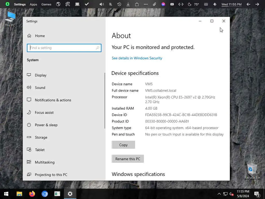The width and height of the screenshot is (265, 199).
Task: Open the Settings menu in top bar
Action: 20,4
